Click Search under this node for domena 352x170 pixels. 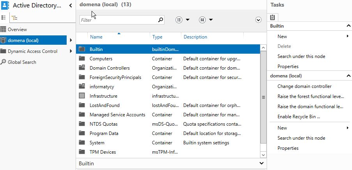point(301,138)
